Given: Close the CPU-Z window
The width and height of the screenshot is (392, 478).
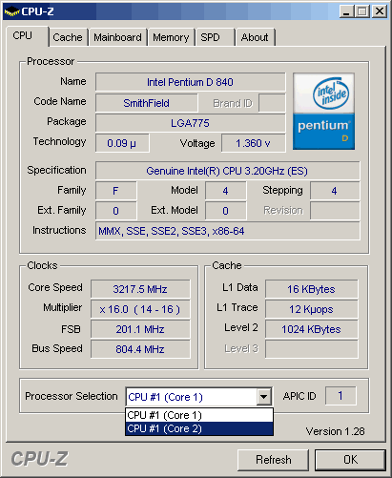Looking at the screenshot, I should tap(380, 11).
